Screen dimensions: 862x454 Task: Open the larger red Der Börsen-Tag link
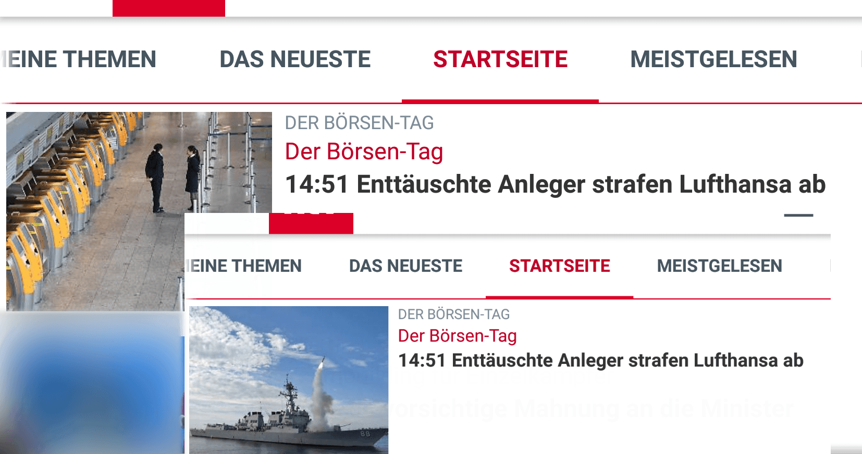click(x=364, y=152)
